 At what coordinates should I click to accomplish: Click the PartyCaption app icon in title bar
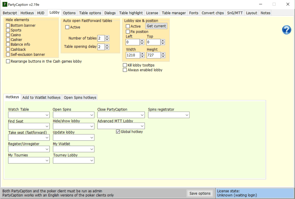[5, 4]
